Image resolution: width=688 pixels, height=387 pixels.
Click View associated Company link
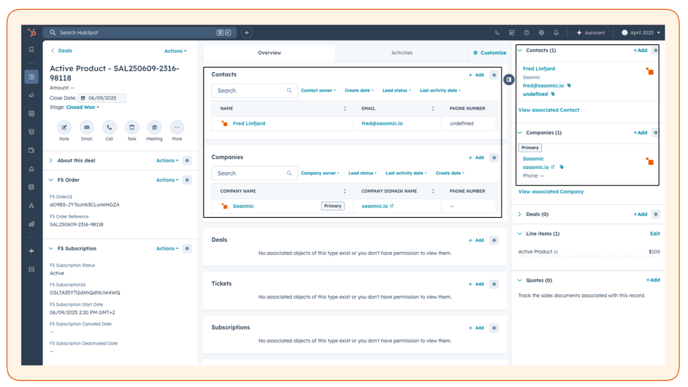coord(550,191)
